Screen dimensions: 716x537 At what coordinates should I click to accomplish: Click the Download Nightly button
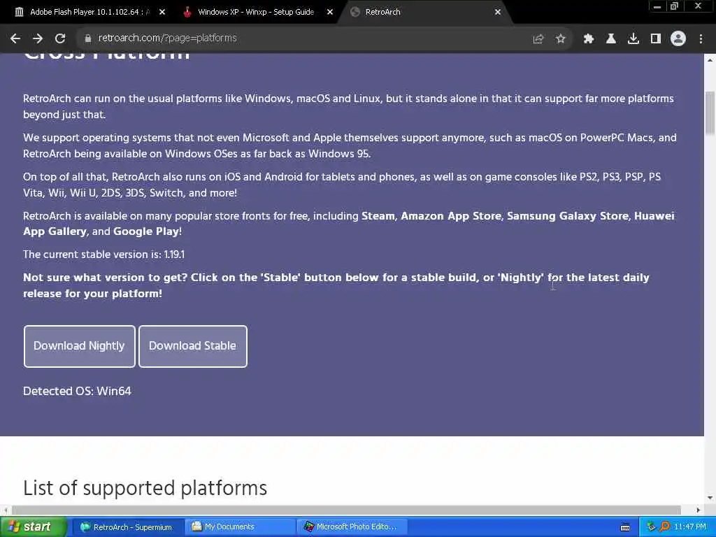[x=80, y=346]
